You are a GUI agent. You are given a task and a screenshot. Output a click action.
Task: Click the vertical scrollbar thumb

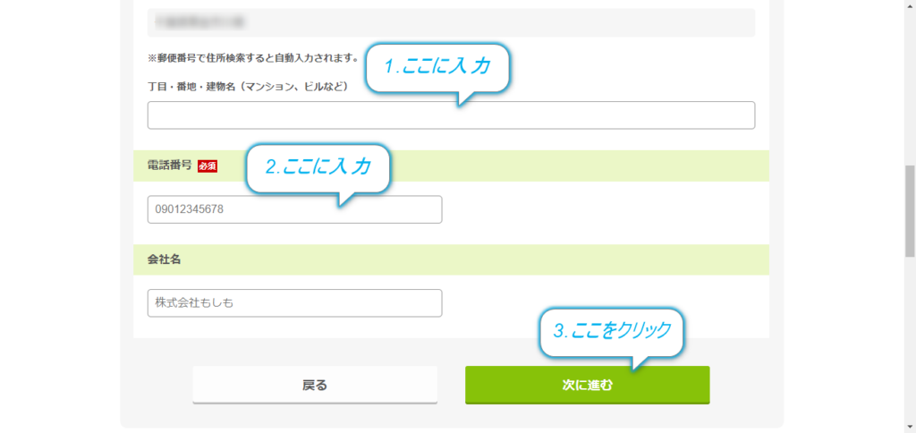pyautogui.click(x=910, y=211)
